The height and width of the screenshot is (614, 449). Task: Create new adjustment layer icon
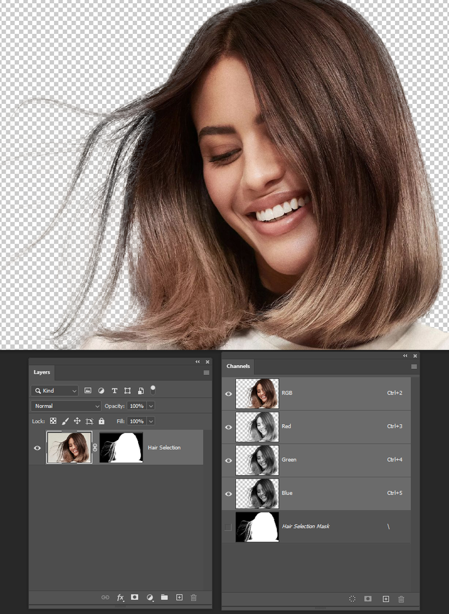click(x=149, y=597)
